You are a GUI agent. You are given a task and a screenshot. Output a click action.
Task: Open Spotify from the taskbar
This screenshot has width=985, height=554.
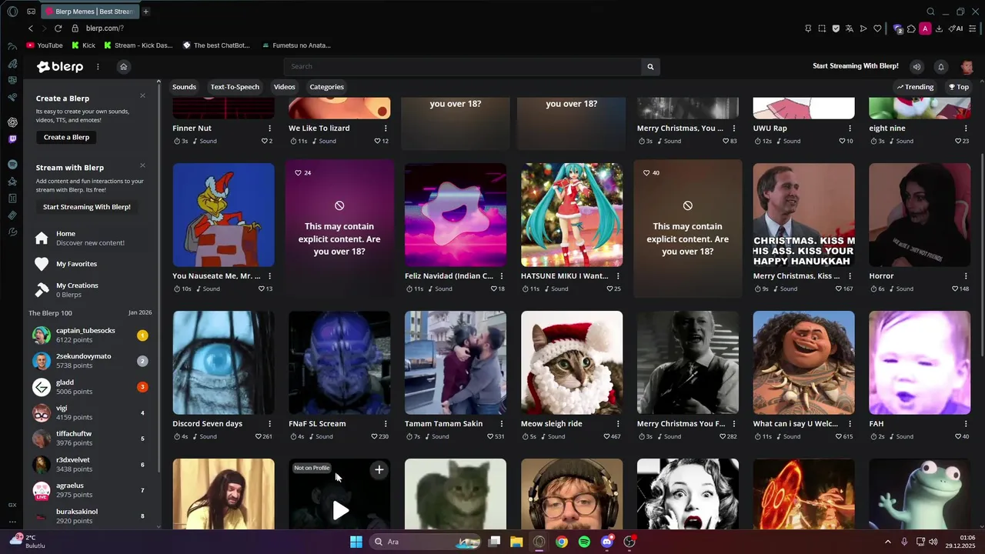[x=584, y=542]
